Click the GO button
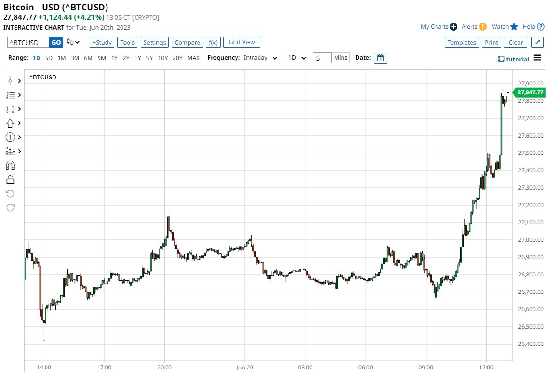This screenshot has height=376, width=556. 56,42
